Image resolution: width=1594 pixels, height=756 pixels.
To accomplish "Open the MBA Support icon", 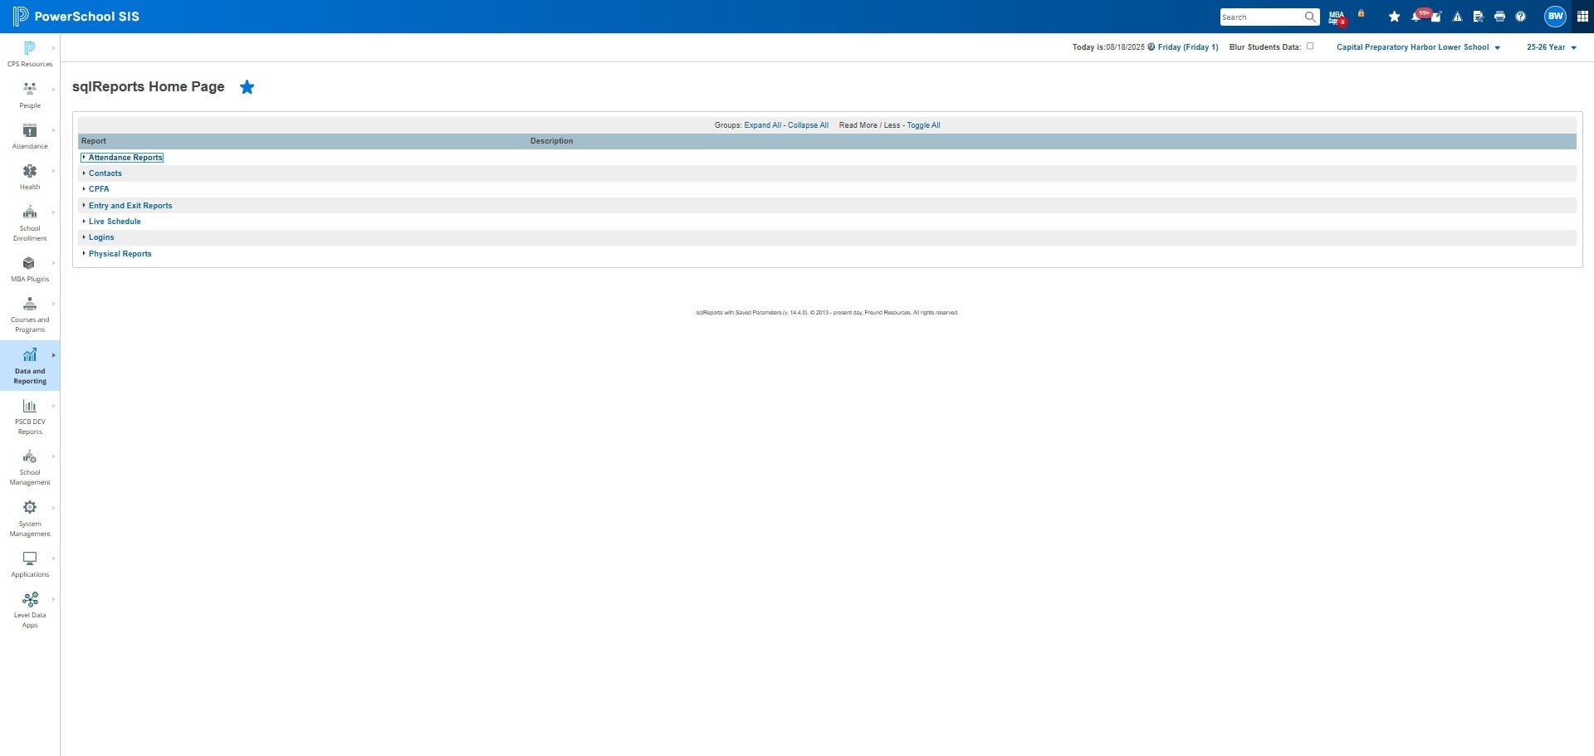I will (1337, 17).
